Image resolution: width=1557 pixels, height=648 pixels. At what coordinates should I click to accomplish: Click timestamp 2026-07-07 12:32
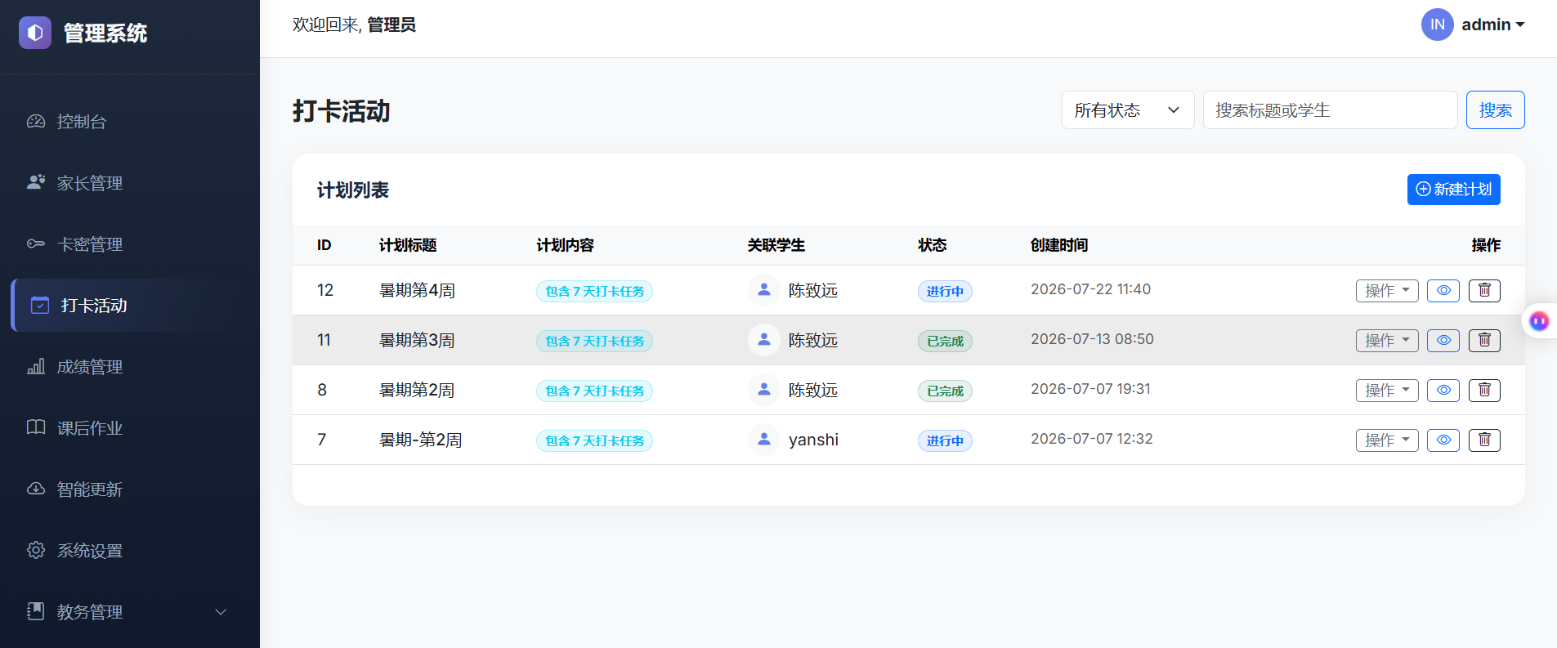pos(1092,439)
